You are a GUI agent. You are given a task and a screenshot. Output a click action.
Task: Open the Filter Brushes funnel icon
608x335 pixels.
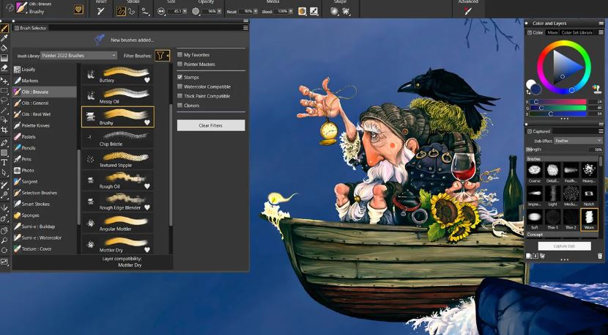pyautogui.click(x=162, y=56)
